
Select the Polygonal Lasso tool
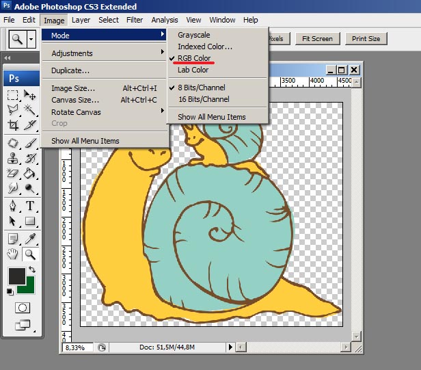[12, 109]
